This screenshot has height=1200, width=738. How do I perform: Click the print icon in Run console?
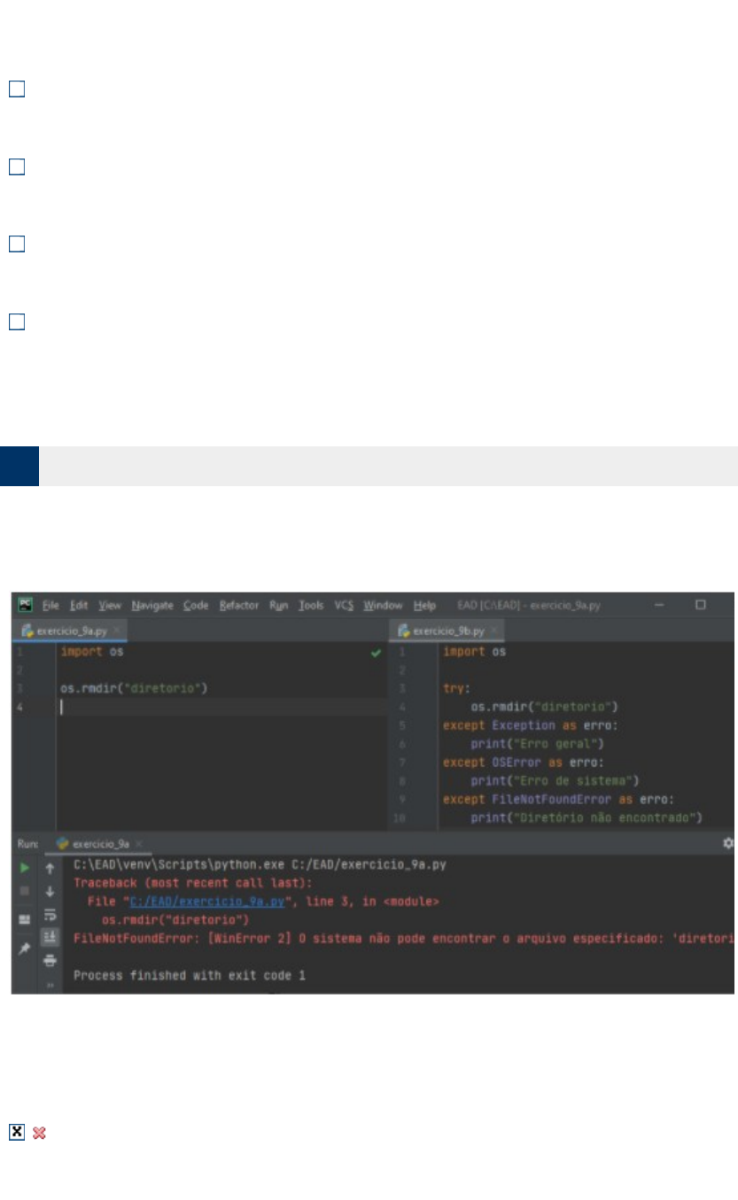50,961
